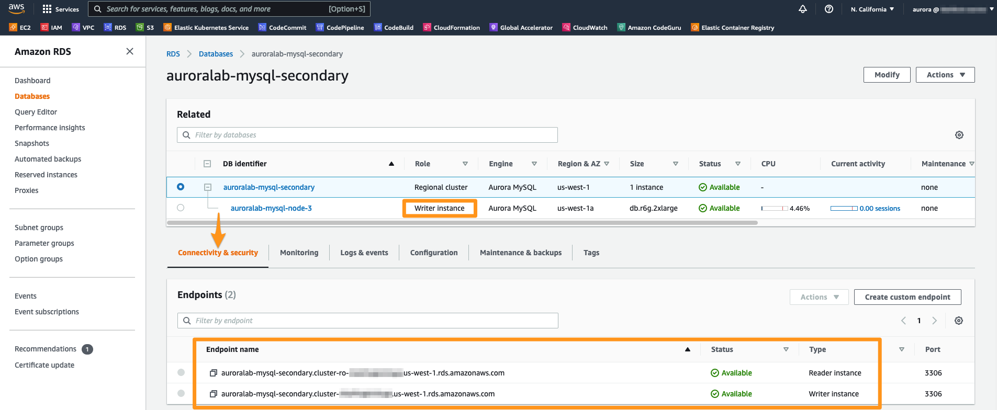Image resolution: width=997 pixels, height=410 pixels.
Task: Collapse auroralab-mysql-secondary cluster tree row
Action: pyautogui.click(x=208, y=187)
